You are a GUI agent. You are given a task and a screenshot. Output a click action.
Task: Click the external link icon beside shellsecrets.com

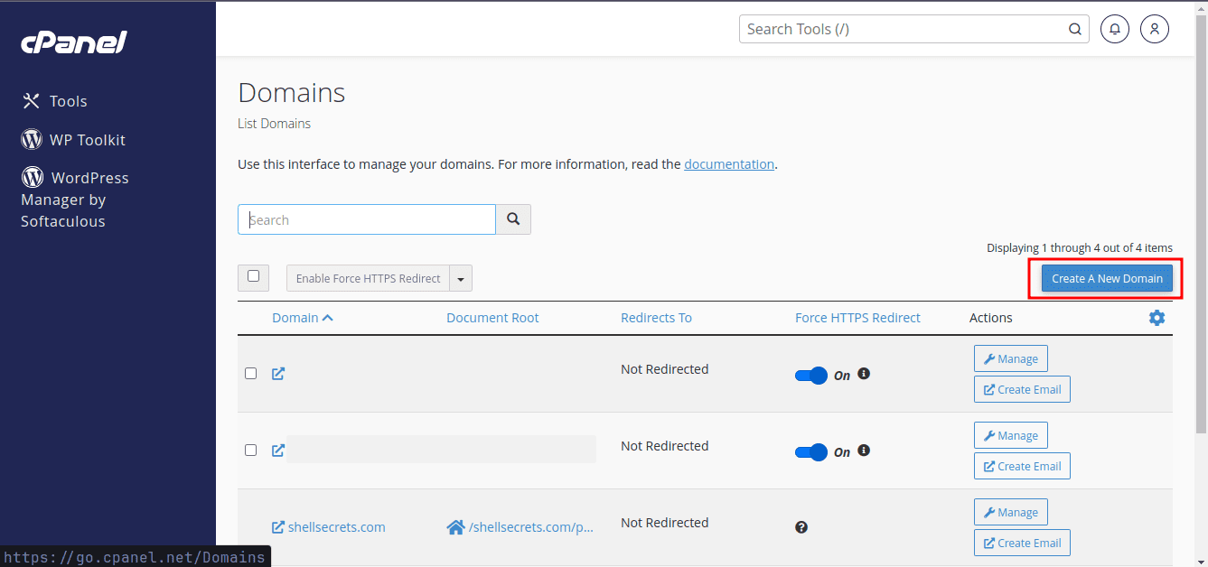pyautogui.click(x=277, y=526)
